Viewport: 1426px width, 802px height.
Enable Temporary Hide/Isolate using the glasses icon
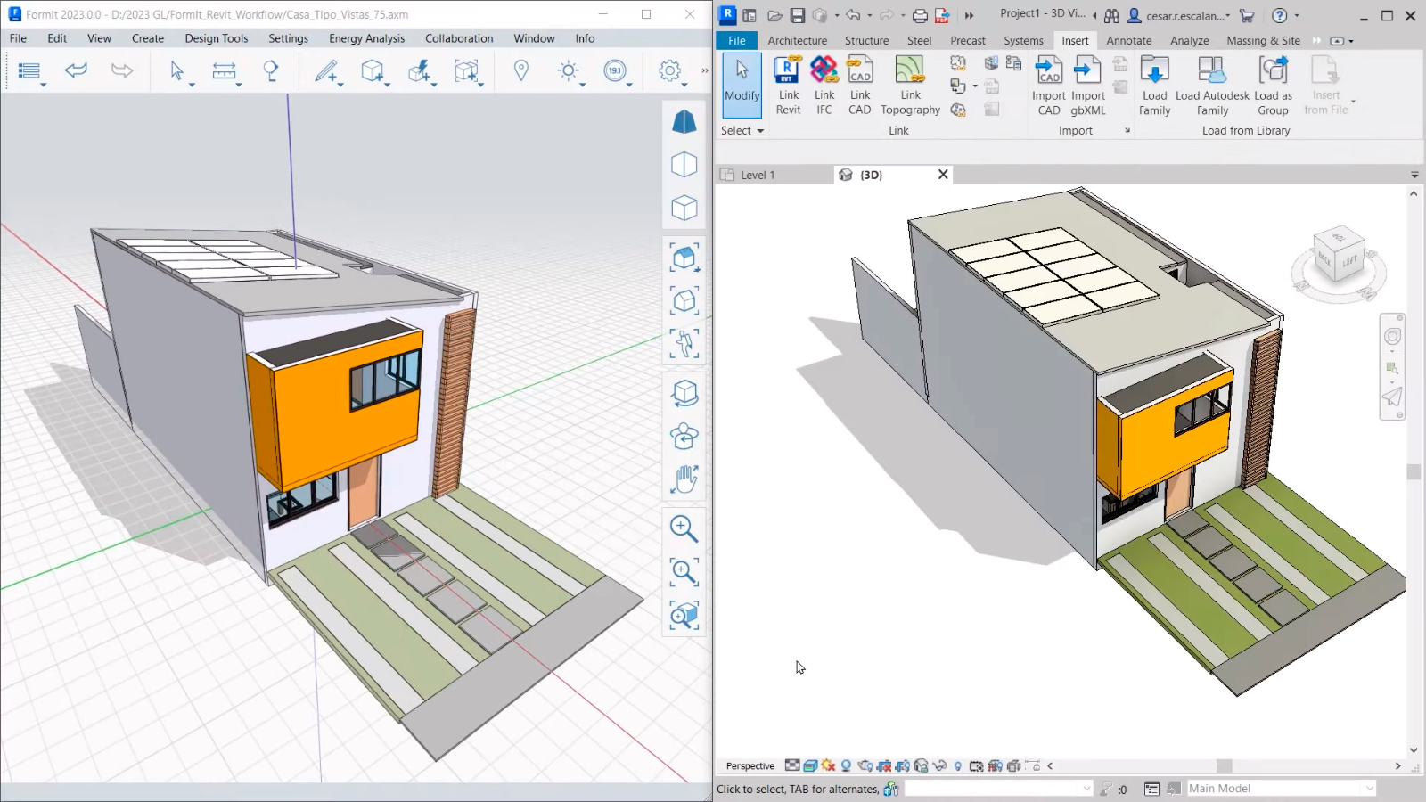click(940, 765)
